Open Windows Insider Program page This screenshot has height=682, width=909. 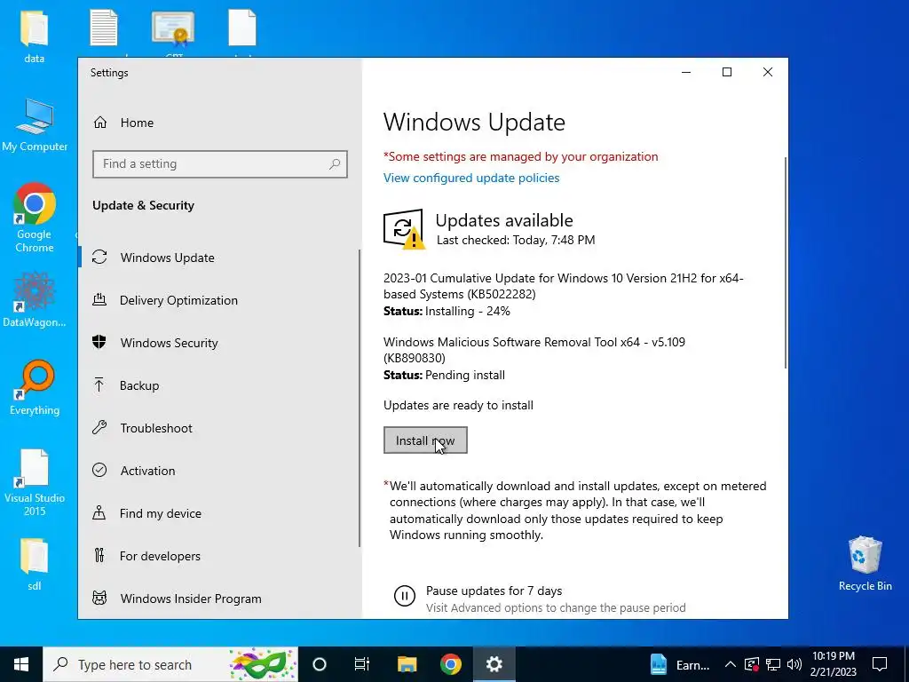pyautogui.click(x=219, y=599)
